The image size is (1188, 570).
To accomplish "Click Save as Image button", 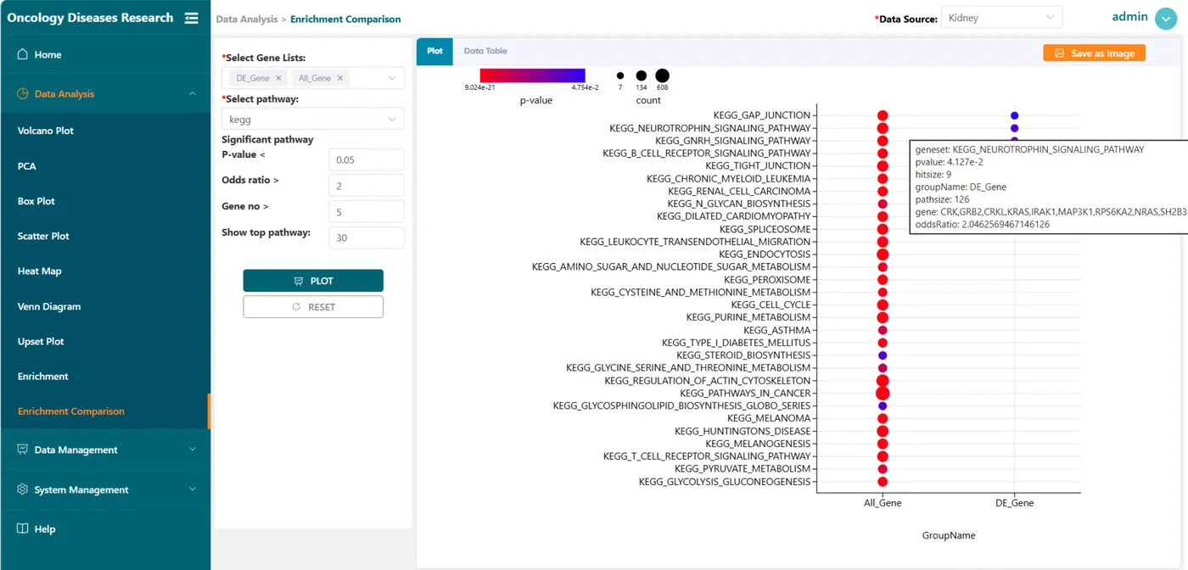I will (1095, 53).
